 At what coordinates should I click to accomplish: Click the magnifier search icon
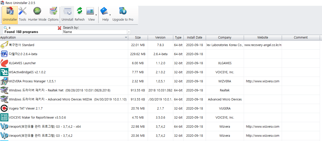6,28
